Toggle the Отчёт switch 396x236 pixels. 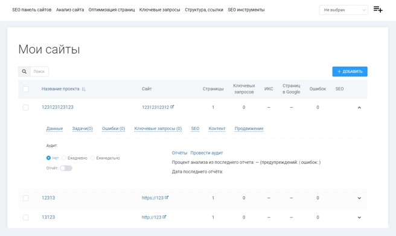[x=66, y=168]
